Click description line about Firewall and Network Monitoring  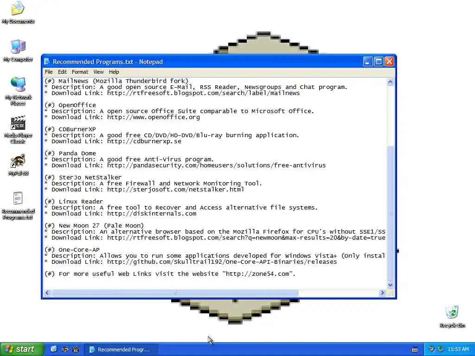[153, 184]
